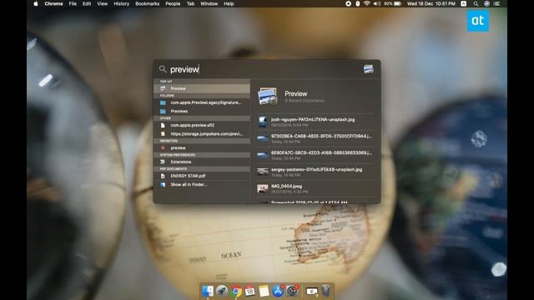
Task: Open Calendar from the Dock
Action: tap(249, 291)
